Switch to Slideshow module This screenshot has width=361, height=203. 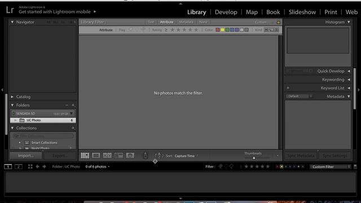[x=302, y=12]
